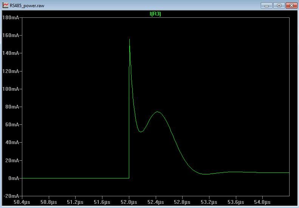Close the RS485_power.raw window
The width and height of the screenshot is (299, 208).
point(291,5)
